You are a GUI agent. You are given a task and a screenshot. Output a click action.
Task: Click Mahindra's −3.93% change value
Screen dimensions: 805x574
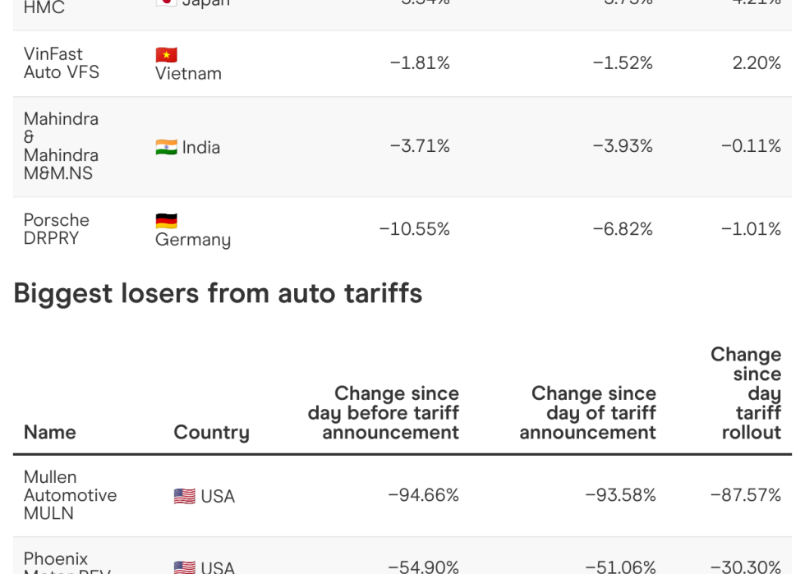click(x=623, y=146)
